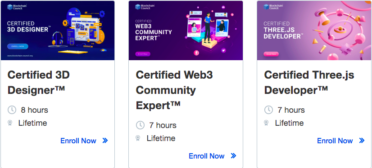Click the double arrow on Web3 Community Enroll Now

(233, 156)
